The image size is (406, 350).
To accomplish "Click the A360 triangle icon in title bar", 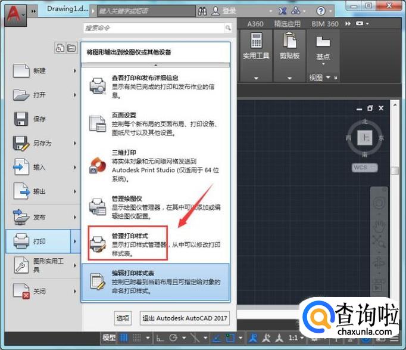I will 296,11.
